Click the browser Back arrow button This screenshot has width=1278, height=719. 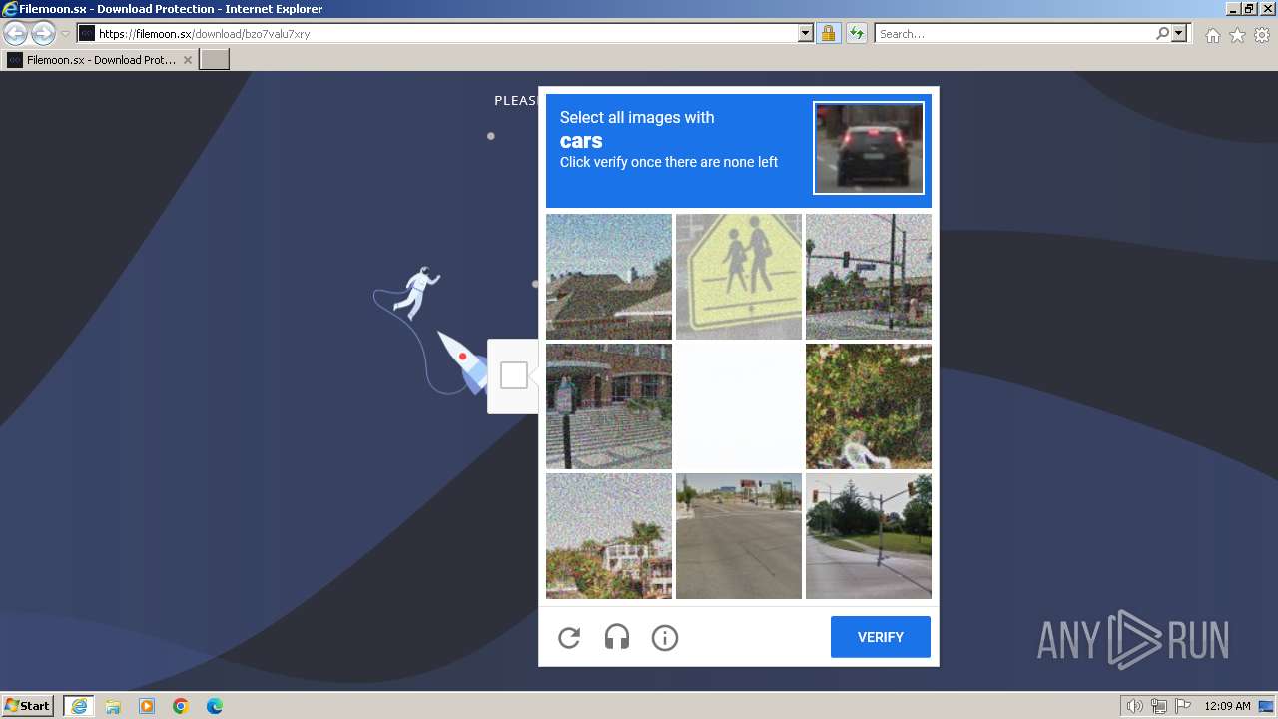[x=15, y=34]
